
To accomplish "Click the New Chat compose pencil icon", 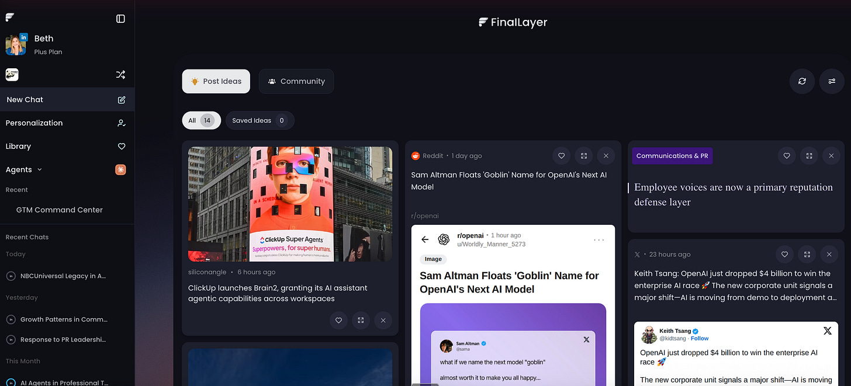I will tap(122, 100).
